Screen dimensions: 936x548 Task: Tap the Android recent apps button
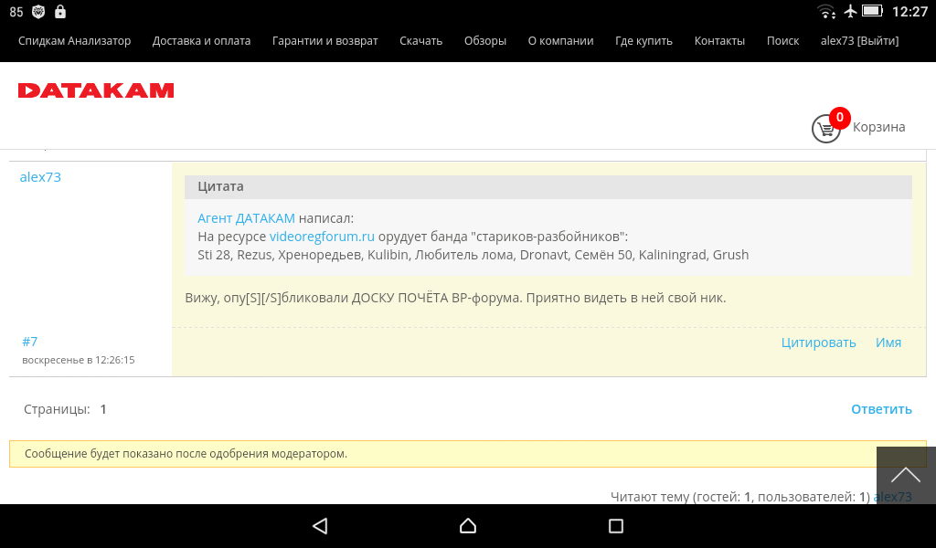(x=615, y=525)
